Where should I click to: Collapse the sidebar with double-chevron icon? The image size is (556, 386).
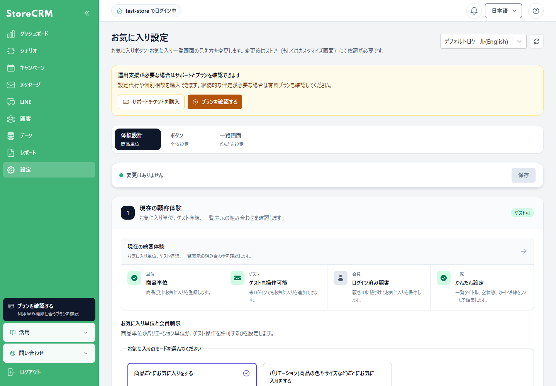pos(87,13)
